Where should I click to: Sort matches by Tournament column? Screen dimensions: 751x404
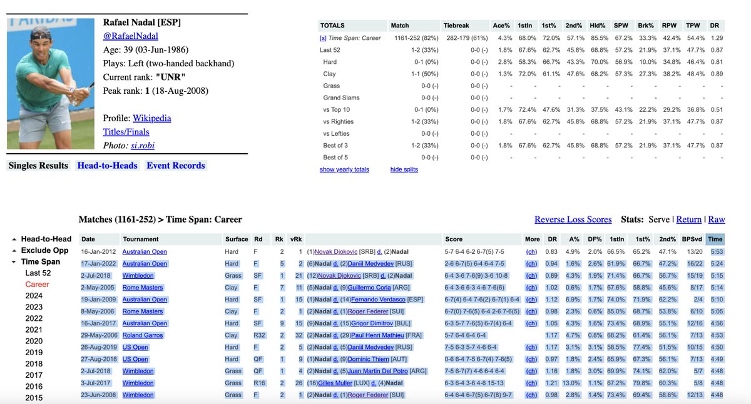point(141,239)
